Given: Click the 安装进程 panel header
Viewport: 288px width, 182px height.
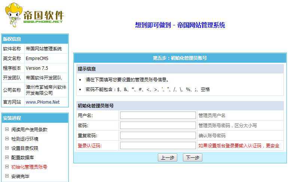Looking at the screenshot, I should pyautogui.click(x=35, y=118).
